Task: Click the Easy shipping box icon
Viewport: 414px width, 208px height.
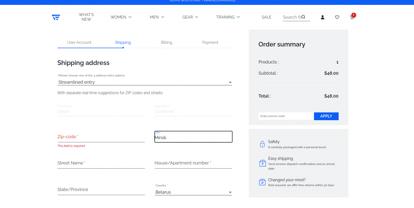Action: click(262, 163)
